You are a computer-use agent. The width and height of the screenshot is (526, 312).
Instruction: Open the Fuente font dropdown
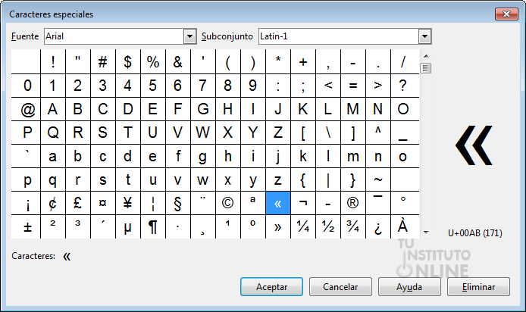(x=189, y=36)
